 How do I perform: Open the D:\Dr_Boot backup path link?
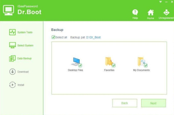click(93, 37)
